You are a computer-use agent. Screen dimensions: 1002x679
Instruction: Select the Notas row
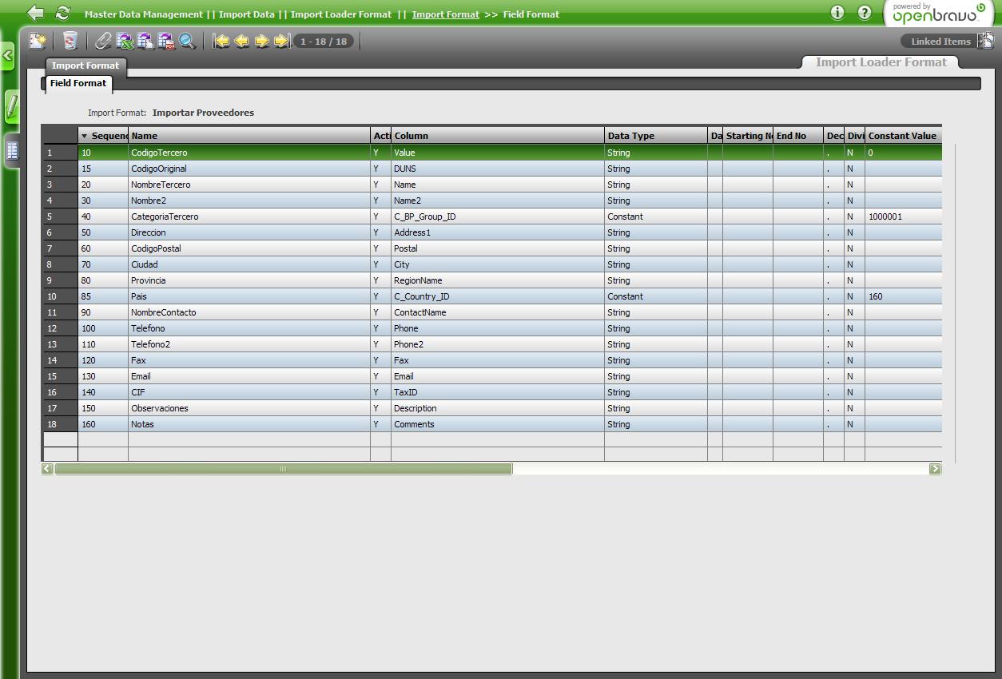[x=492, y=424]
